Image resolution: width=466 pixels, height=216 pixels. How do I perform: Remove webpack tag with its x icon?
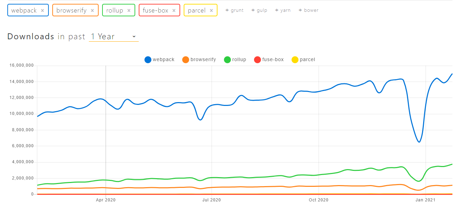(x=43, y=10)
